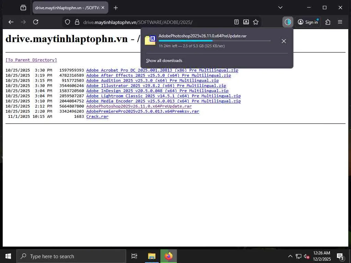351x263 pixels.
Task: Show hidden system tray icons
Action: click(290, 256)
